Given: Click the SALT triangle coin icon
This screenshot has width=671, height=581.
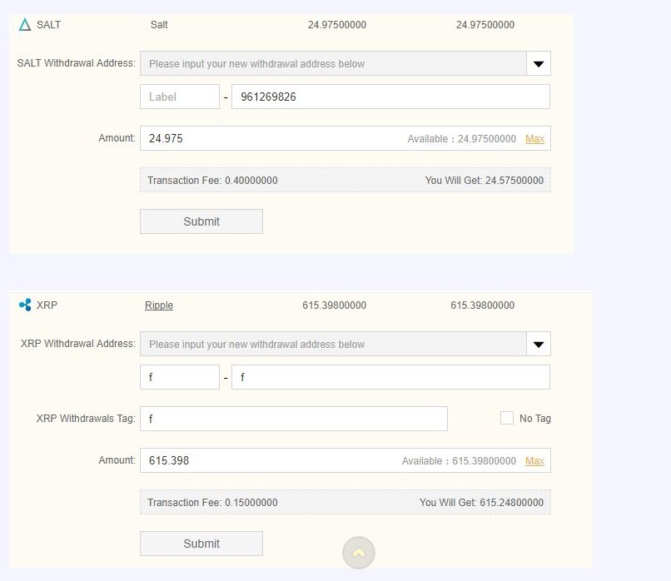Looking at the screenshot, I should [x=25, y=25].
